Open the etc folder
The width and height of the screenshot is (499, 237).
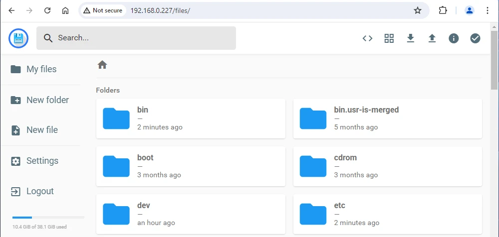click(387, 214)
